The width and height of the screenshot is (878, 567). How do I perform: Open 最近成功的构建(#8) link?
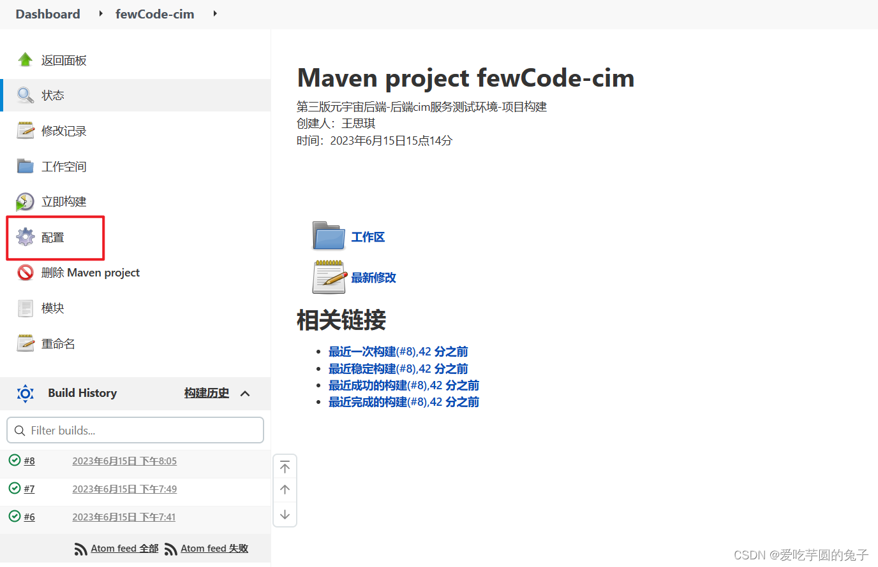[x=404, y=385]
